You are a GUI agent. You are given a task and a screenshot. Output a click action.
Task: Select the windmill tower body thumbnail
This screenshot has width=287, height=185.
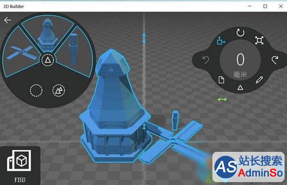(47, 35)
